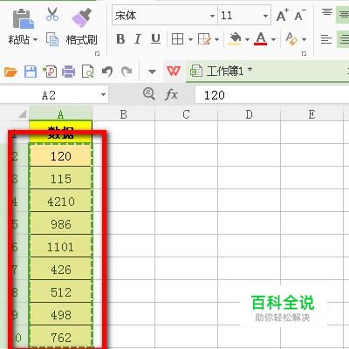This screenshot has height=349, width=349.
Task: Select the cell containing 120
Action: 61,155
